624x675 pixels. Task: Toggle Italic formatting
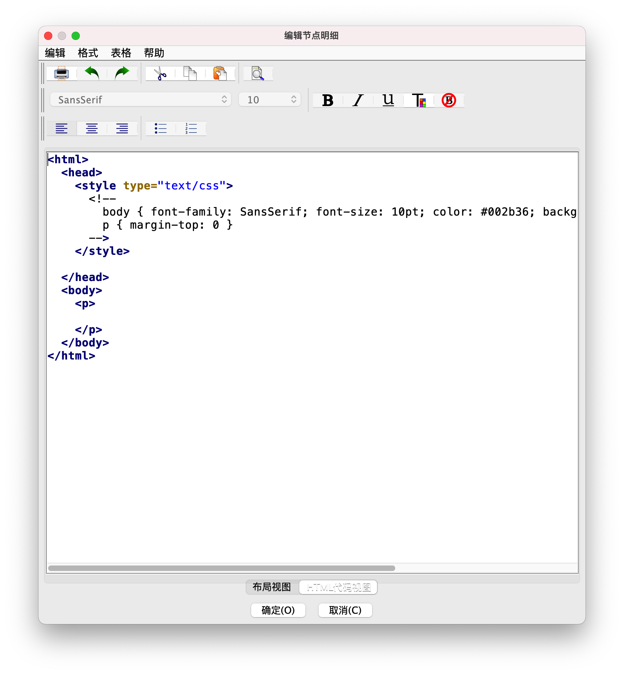(x=358, y=100)
